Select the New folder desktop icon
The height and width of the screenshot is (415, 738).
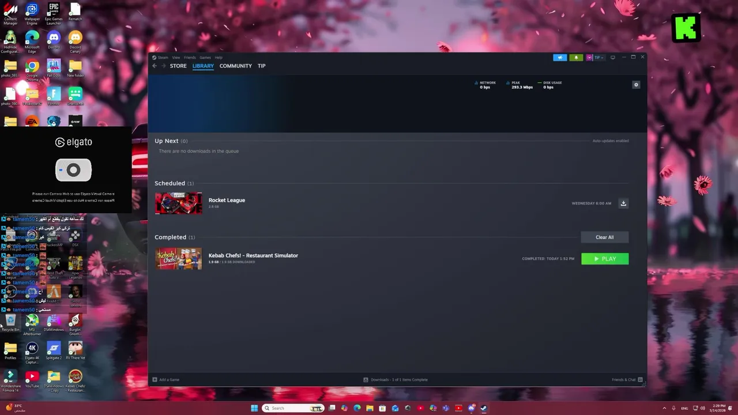[x=75, y=69]
